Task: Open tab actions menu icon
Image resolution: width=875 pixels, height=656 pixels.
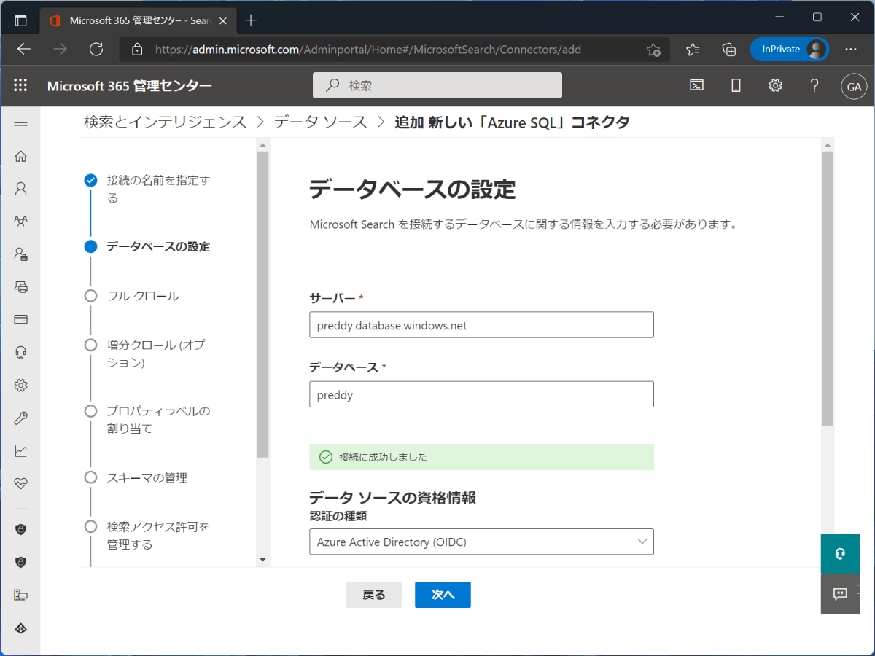Action: click(x=20, y=20)
